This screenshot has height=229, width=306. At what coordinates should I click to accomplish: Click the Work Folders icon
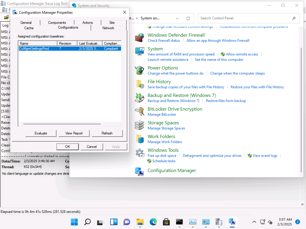coord(140,139)
